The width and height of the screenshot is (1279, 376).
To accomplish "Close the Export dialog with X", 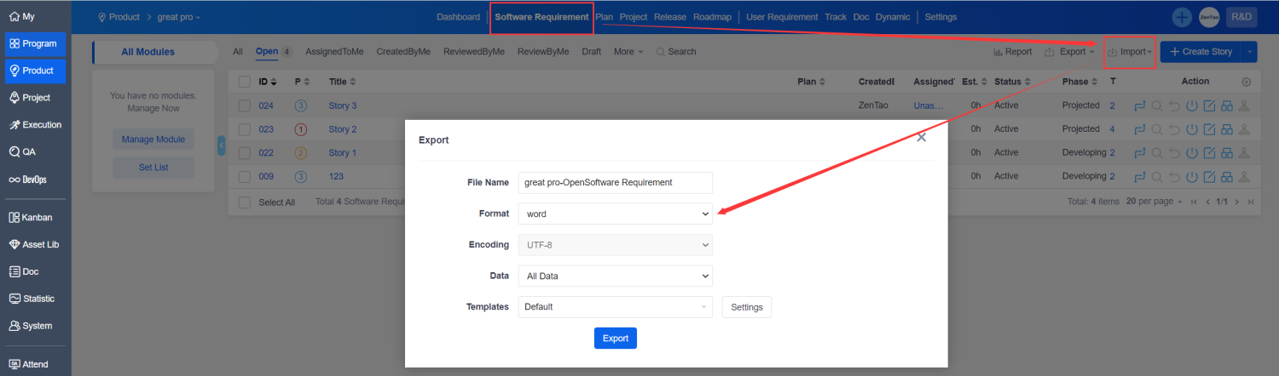I will (x=921, y=137).
